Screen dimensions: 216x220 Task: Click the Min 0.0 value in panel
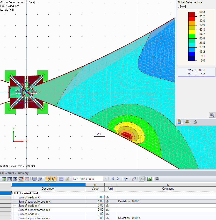pyautogui.click(x=203, y=74)
